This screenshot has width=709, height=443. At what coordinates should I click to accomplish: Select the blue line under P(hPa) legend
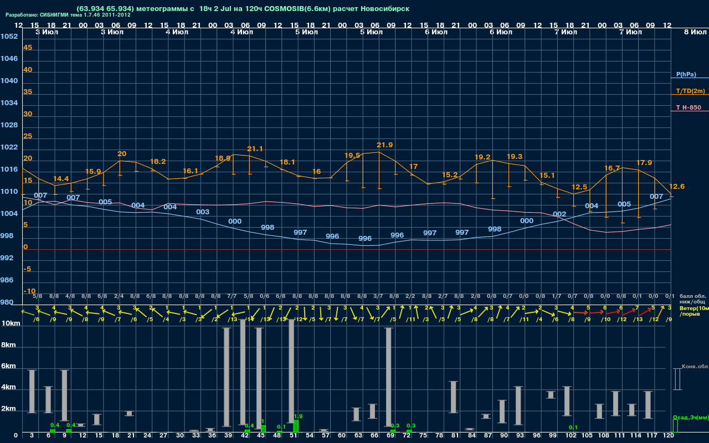(690, 78)
